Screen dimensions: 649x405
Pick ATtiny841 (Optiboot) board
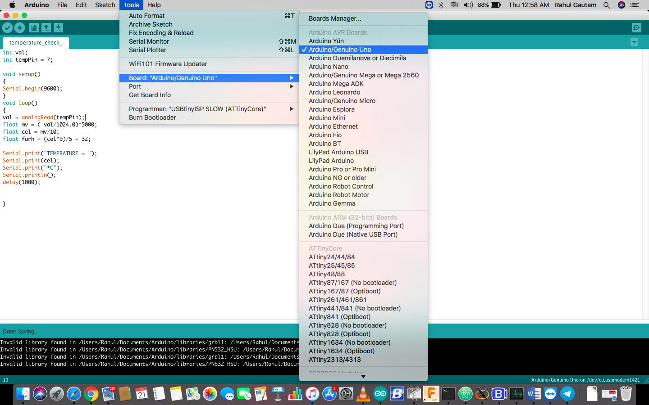tap(363, 317)
